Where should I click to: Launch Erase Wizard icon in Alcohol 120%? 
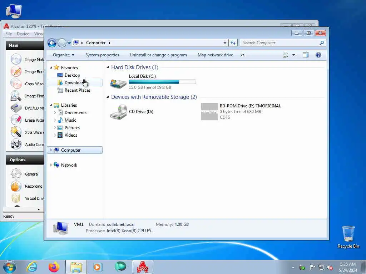point(16,120)
